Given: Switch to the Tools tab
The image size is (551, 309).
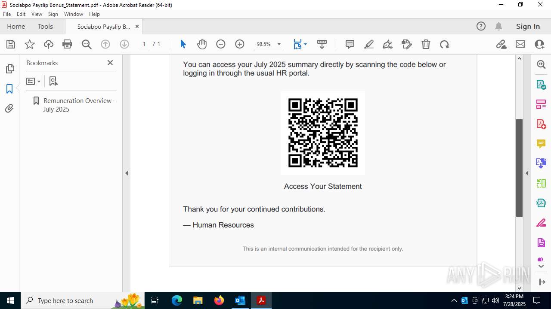Looking at the screenshot, I should pyautogui.click(x=45, y=27).
